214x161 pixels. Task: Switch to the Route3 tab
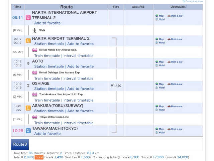click(x=20, y=144)
